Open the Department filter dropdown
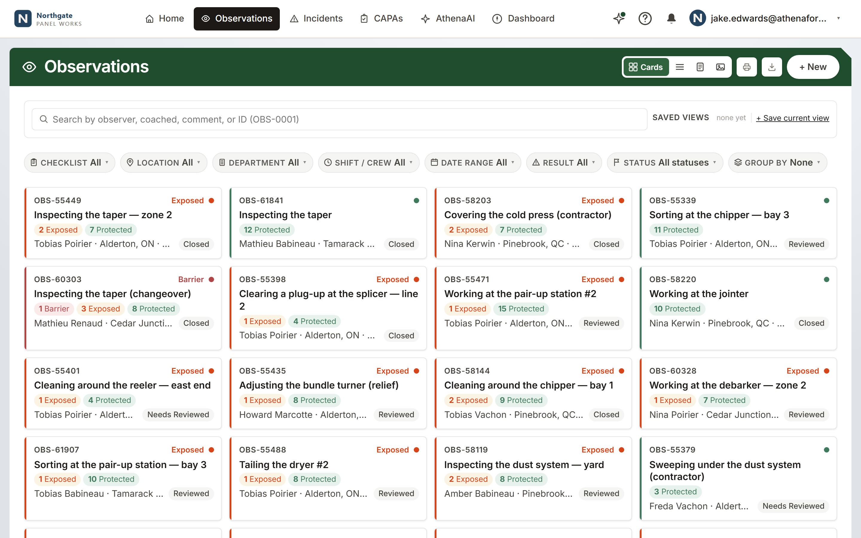 click(x=262, y=163)
